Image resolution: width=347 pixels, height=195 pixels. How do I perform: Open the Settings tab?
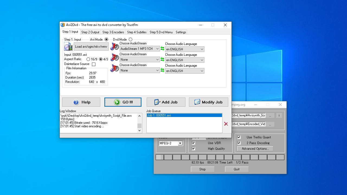181,32
